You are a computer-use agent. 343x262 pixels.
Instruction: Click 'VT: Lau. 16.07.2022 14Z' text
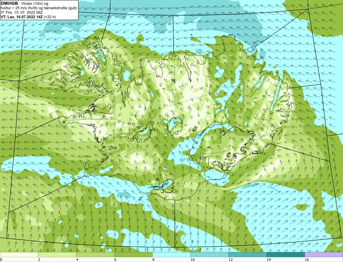click(x=22, y=17)
